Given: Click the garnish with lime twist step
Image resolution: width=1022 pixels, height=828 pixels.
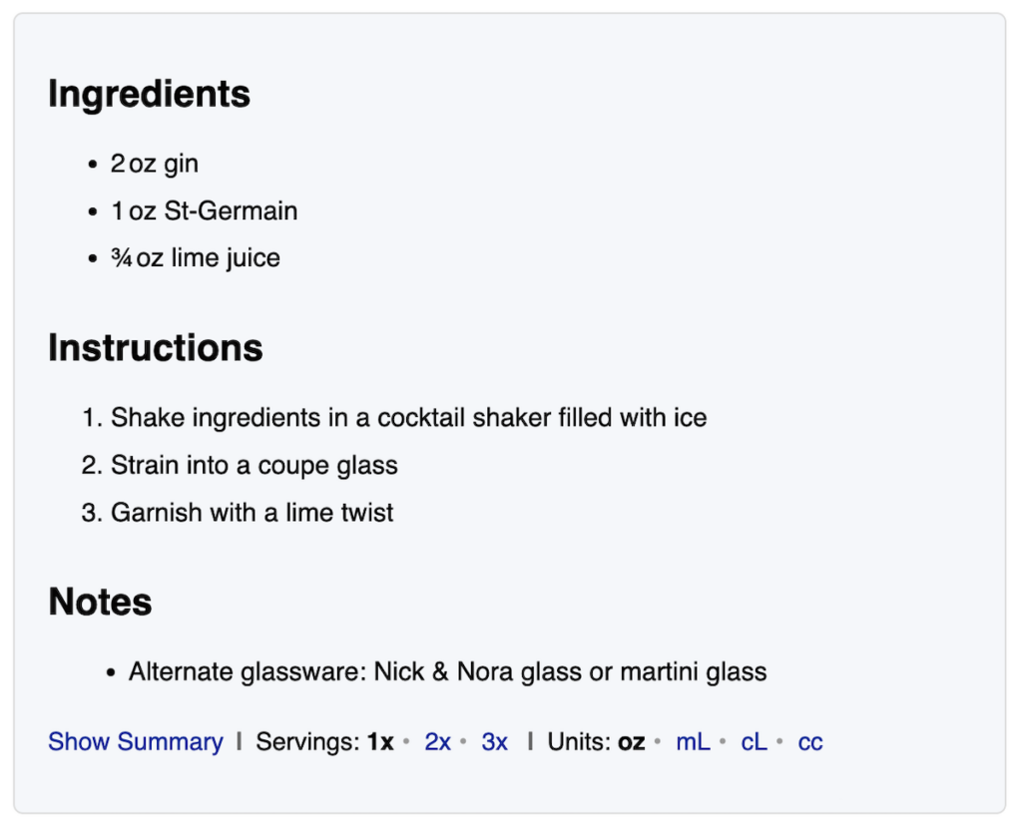Looking at the screenshot, I should point(255,512).
